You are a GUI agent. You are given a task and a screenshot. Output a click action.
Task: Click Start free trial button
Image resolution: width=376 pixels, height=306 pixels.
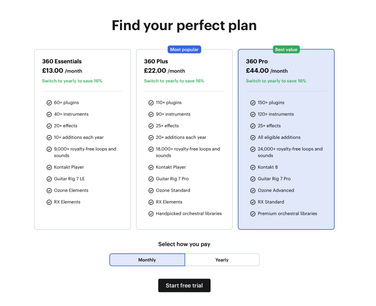click(184, 285)
